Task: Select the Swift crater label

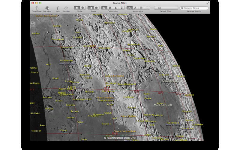Action: pyautogui.click(x=146, y=94)
